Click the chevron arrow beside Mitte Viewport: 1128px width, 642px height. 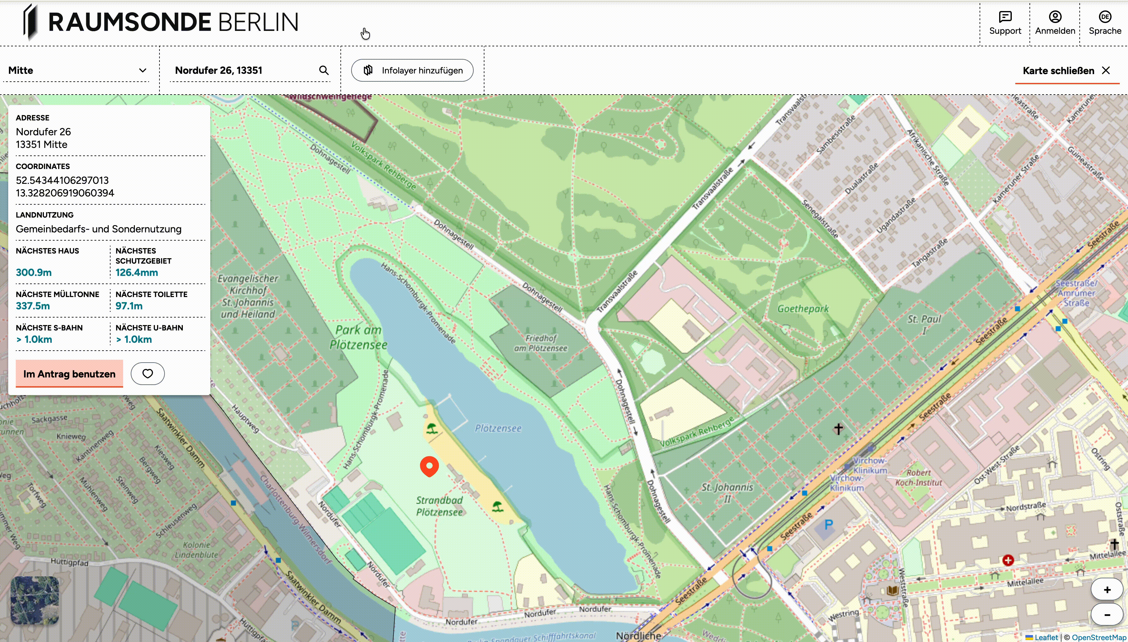pos(143,71)
